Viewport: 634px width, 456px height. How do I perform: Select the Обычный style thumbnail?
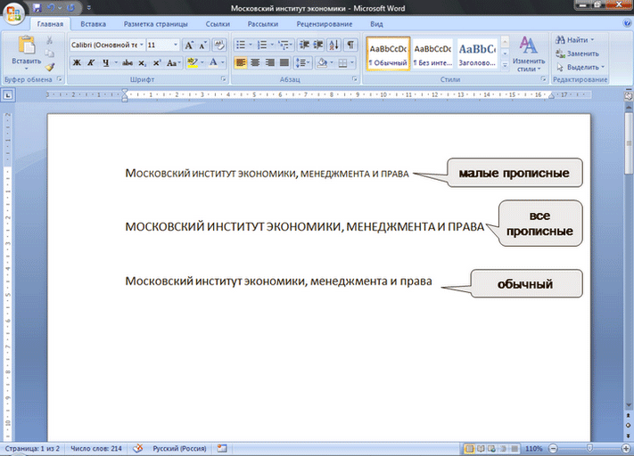[x=388, y=54]
